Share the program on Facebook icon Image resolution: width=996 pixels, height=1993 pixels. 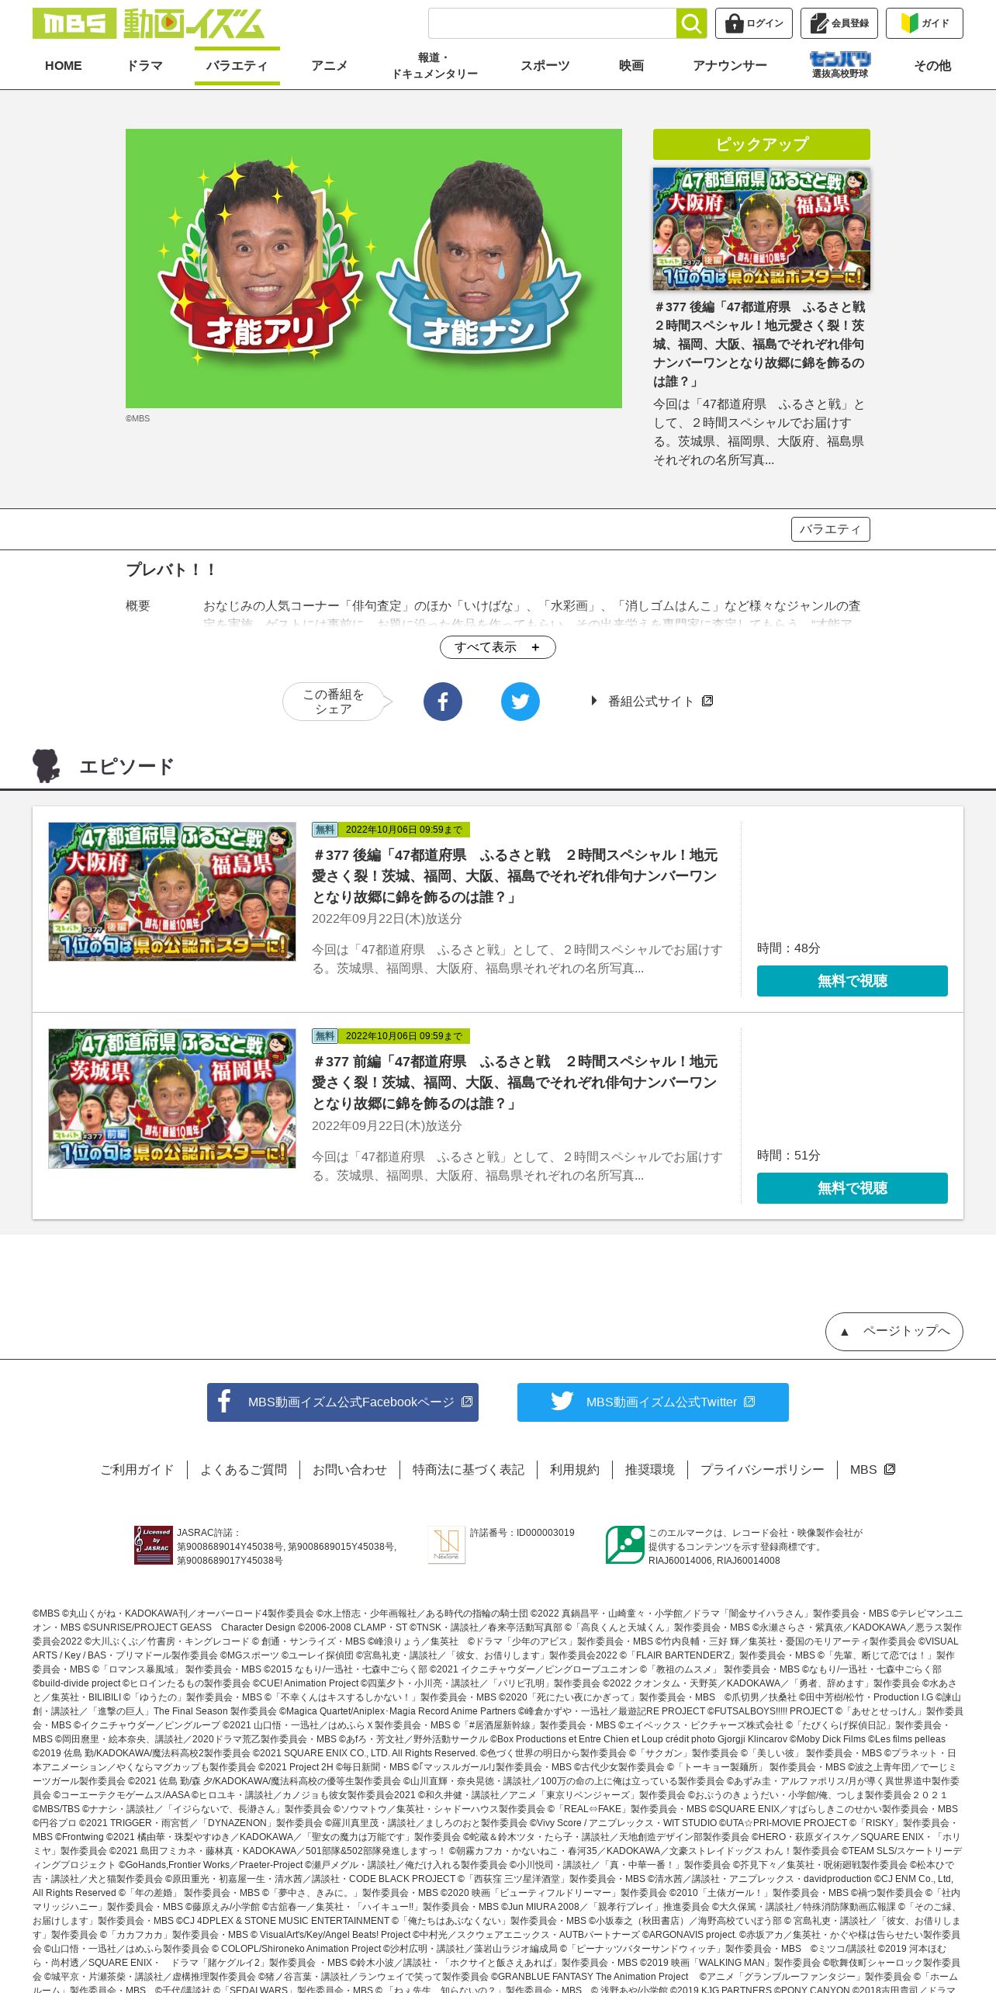tap(443, 702)
